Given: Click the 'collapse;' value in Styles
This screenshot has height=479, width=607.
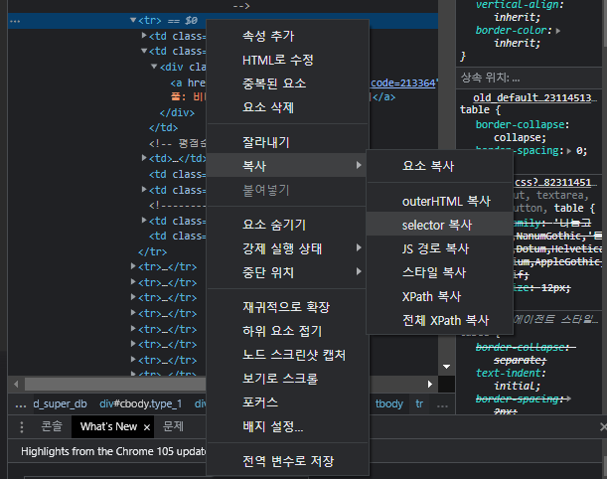Looking at the screenshot, I should (520, 138).
